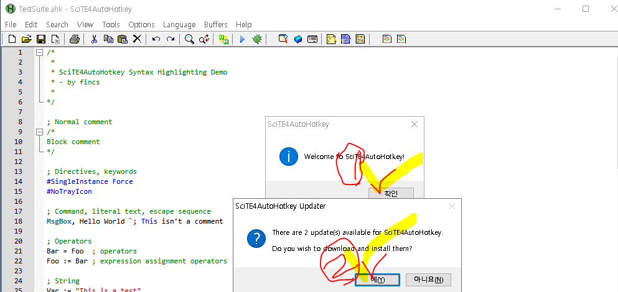Image resolution: width=618 pixels, height=292 pixels.
Task: Maximize the SciTE4AutoHotkey main window
Action: pos(586,9)
